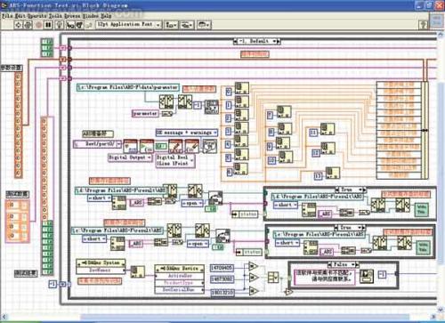Open the Tools menu
The image size is (445, 323).
[x=55, y=15]
